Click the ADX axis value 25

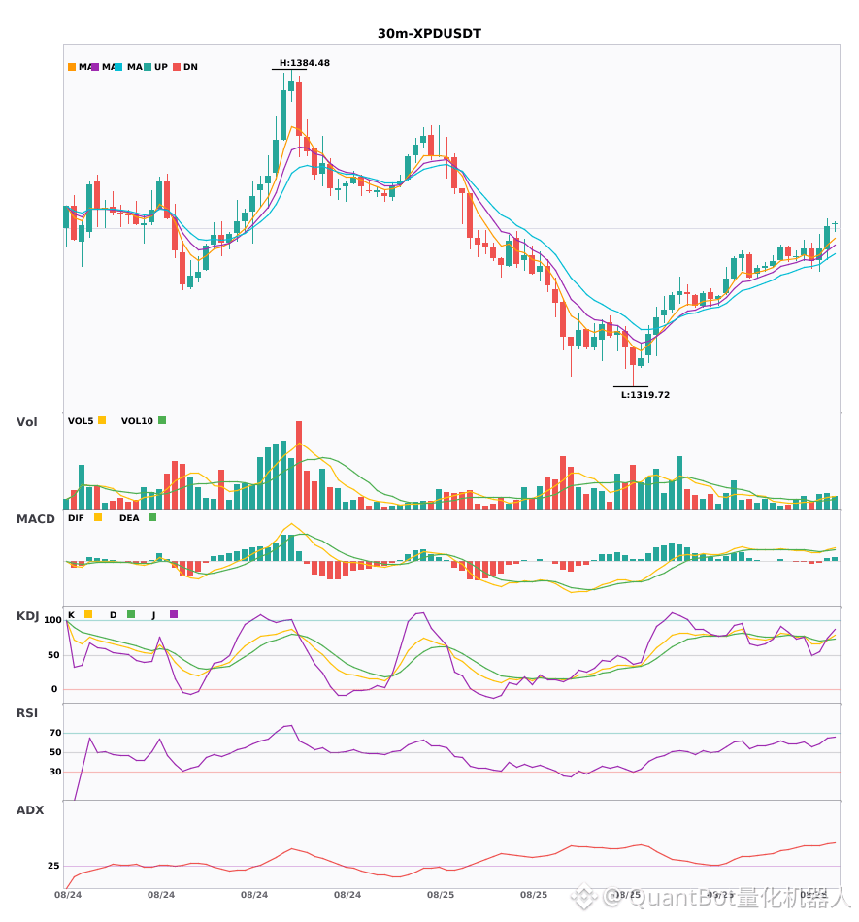coord(53,866)
